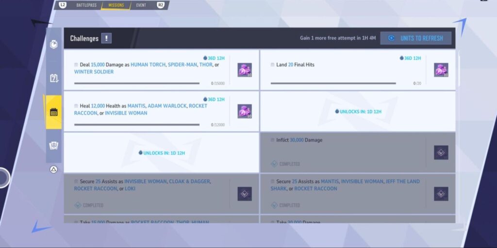Click reward icon for Heal 12,000 Health challenge
This screenshot has width=497, height=248.
click(x=245, y=111)
